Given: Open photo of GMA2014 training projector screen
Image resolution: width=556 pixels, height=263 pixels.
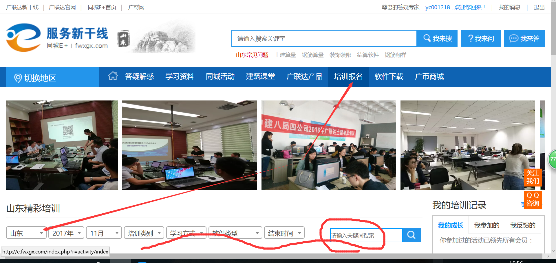Looking at the screenshot, I should pyautogui.click(x=189, y=145).
